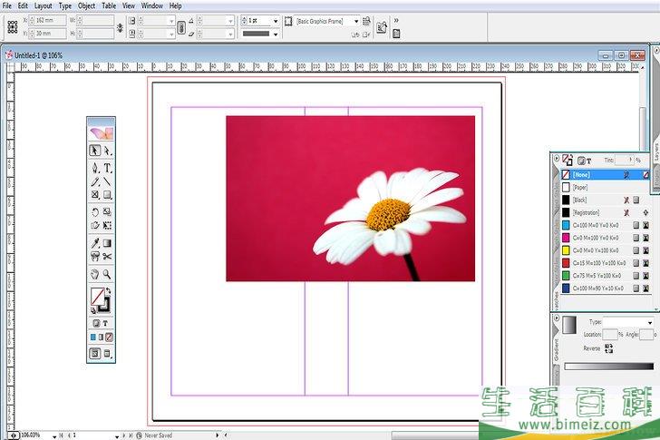Image resolution: width=660 pixels, height=440 pixels.
Task: Open the Object menu
Action: [87, 5]
